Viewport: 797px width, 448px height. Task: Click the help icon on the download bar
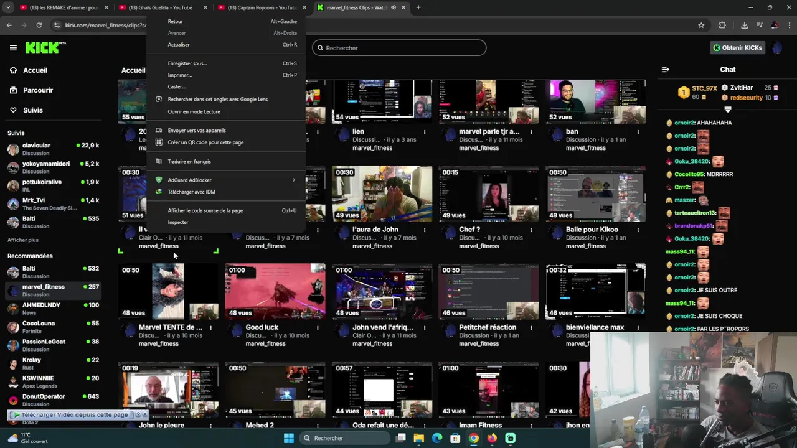[x=137, y=414]
